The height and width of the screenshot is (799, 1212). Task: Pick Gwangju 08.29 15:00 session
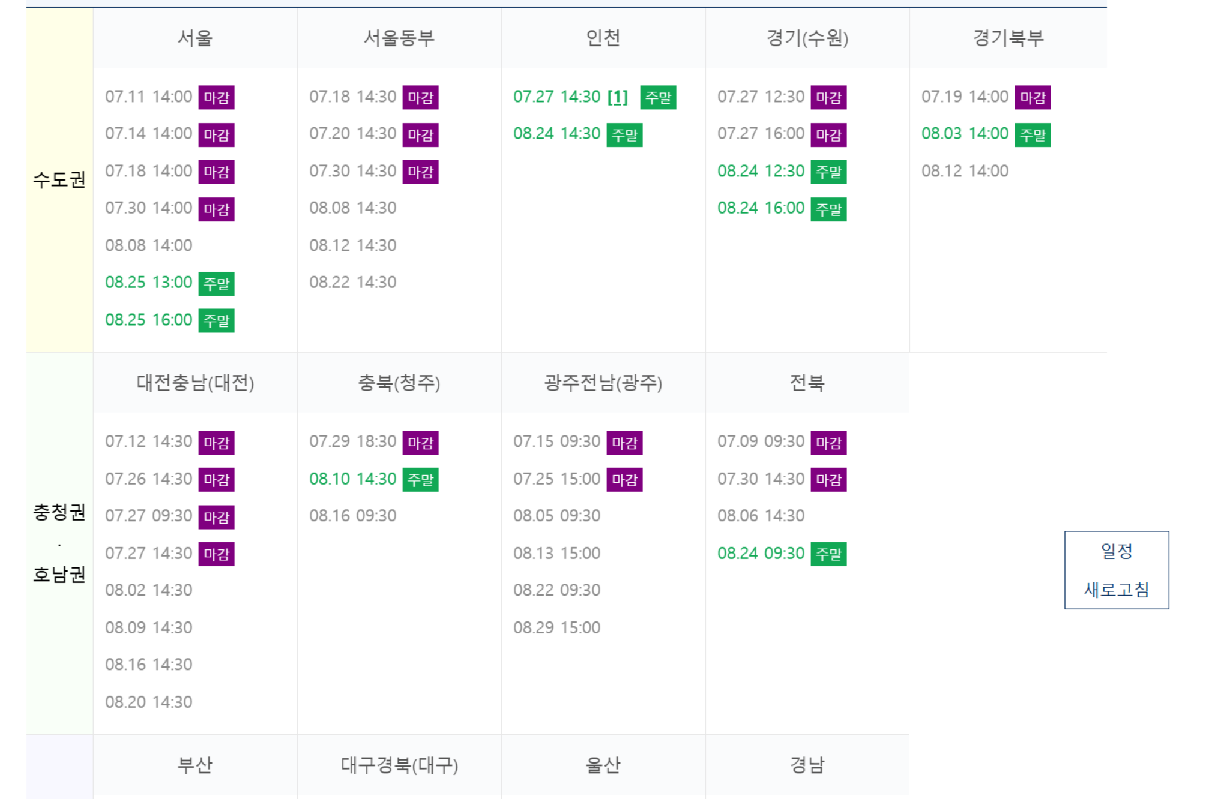556,628
